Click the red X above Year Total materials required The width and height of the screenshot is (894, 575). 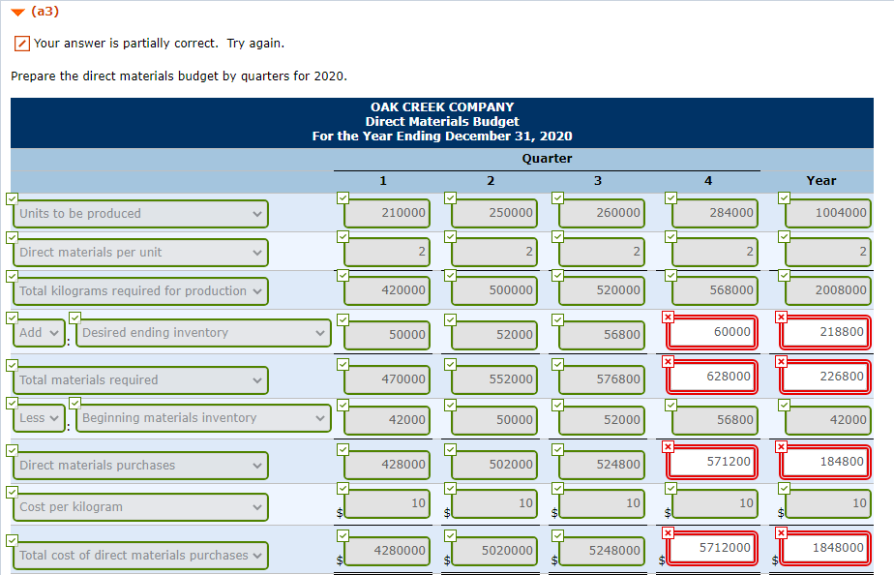(x=782, y=363)
